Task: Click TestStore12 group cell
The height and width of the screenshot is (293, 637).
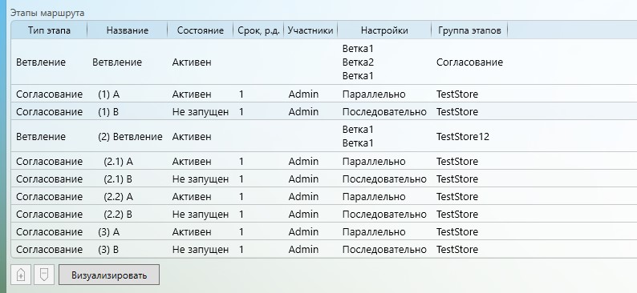Action: 463,137
